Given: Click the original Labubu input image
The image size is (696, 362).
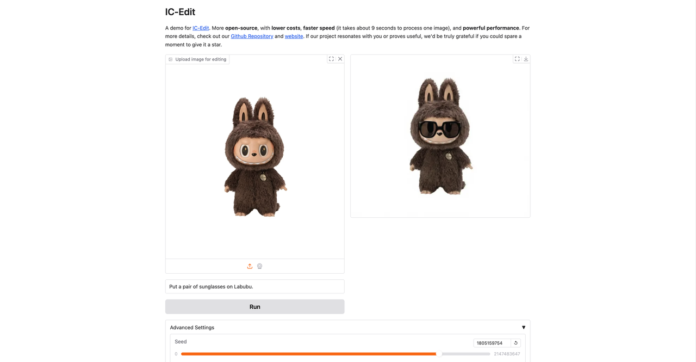Looking at the screenshot, I should tap(255, 157).
